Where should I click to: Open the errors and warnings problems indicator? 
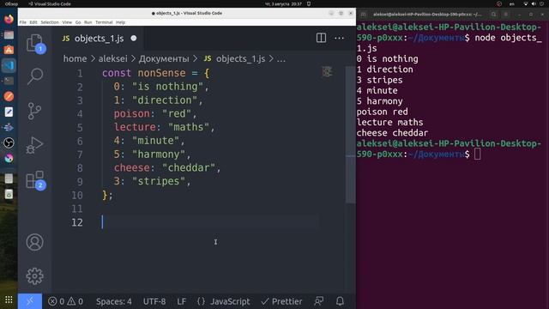tap(65, 301)
